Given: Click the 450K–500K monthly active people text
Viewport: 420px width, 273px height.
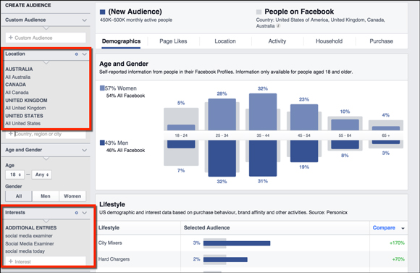Looking at the screenshot, I should pos(136,20).
